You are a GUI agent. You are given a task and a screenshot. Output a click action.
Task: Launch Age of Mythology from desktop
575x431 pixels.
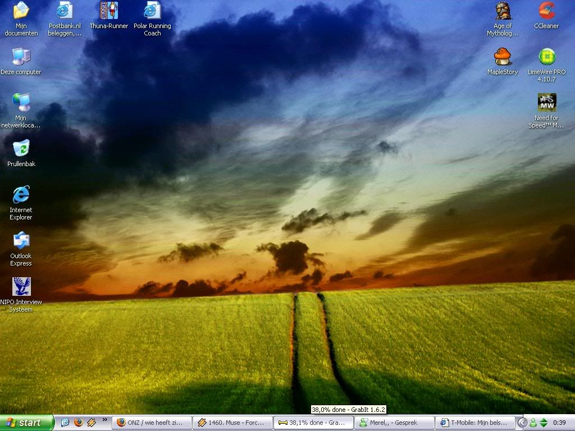point(503,11)
